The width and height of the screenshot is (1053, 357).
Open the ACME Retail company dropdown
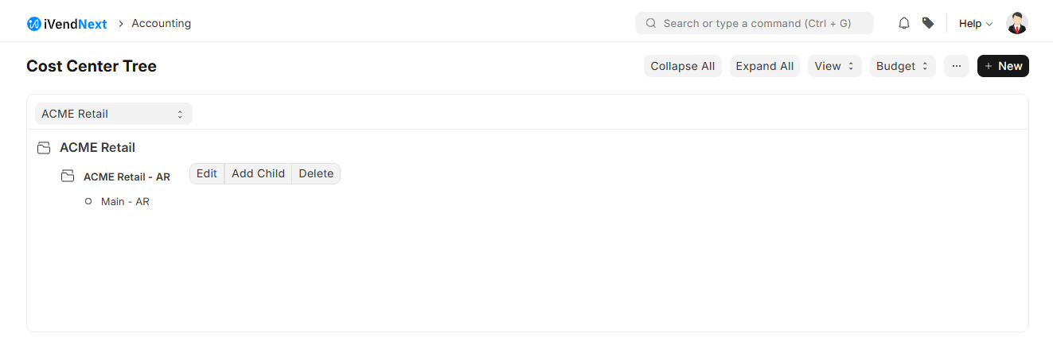[x=113, y=114]
